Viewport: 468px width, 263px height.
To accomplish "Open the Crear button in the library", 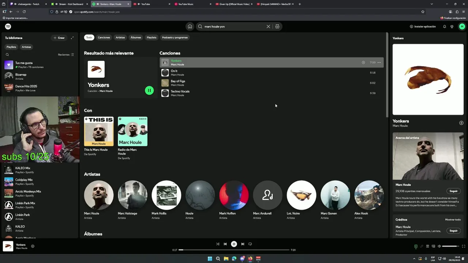I will coord(59,38).
